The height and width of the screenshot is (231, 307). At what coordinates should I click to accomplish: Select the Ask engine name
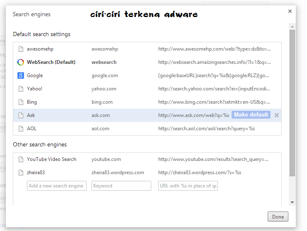click(x=31, y=115)
